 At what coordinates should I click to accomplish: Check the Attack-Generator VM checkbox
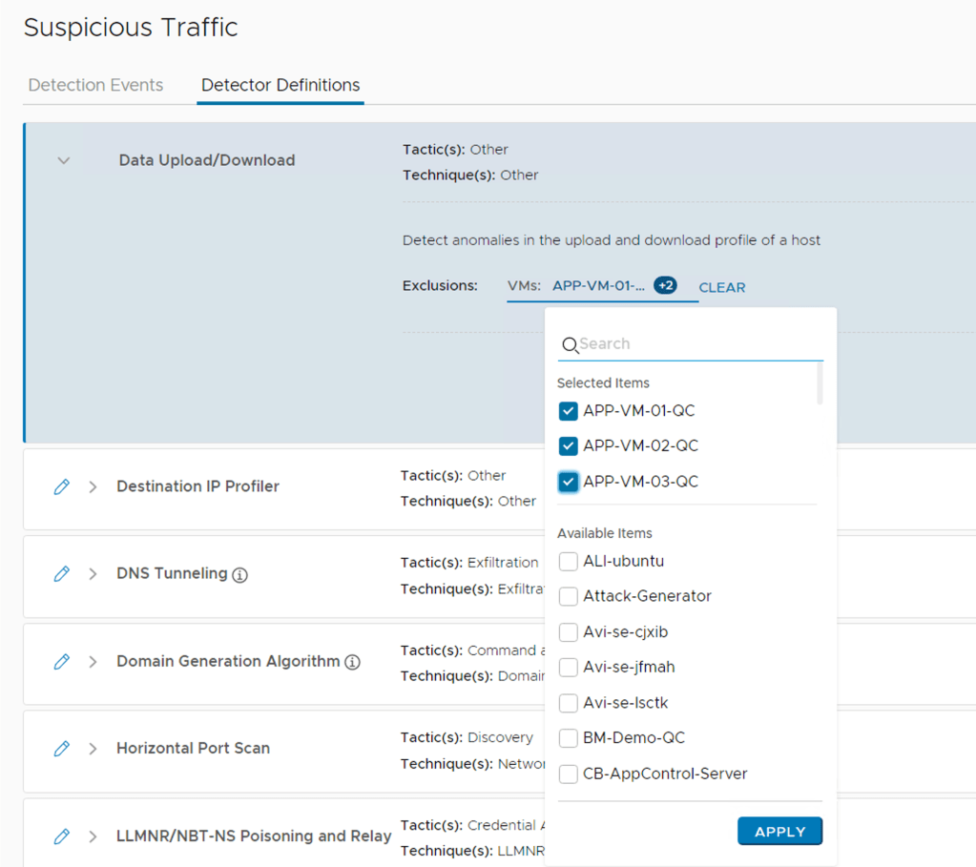click(569, 596)
